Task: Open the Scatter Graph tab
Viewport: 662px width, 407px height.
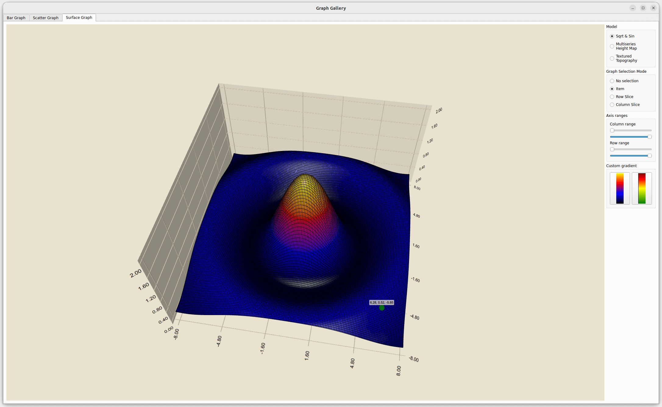Action: point(46,18)
